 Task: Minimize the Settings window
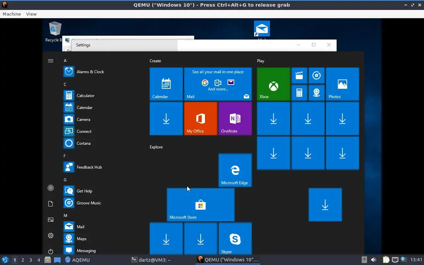[298, 45]
